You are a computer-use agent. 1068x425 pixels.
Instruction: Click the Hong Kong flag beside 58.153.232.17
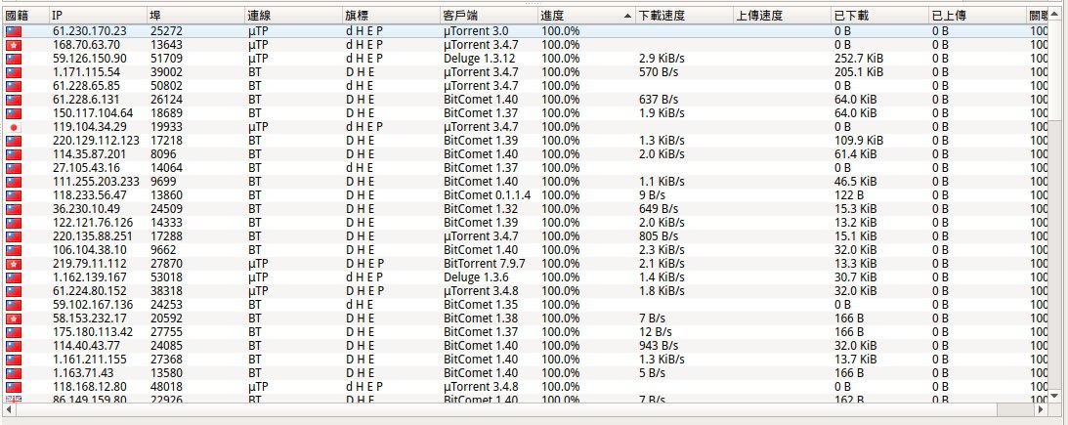(14, 319)
